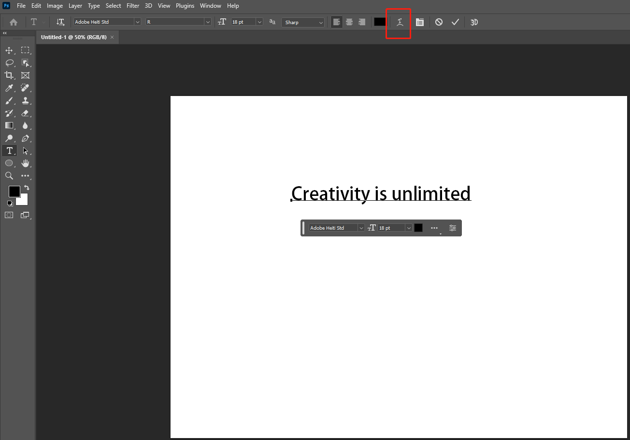
Task: Switch to the Untitled-1 document tab
Action: click(x=73, y=37)
